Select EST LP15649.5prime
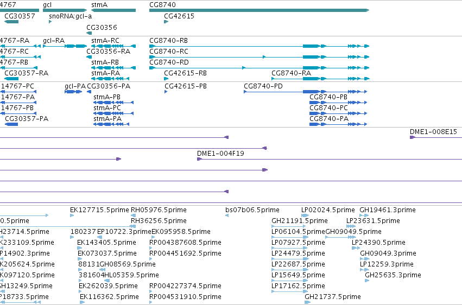The width and height of the screenshot is (462, 305). point(290,281)
